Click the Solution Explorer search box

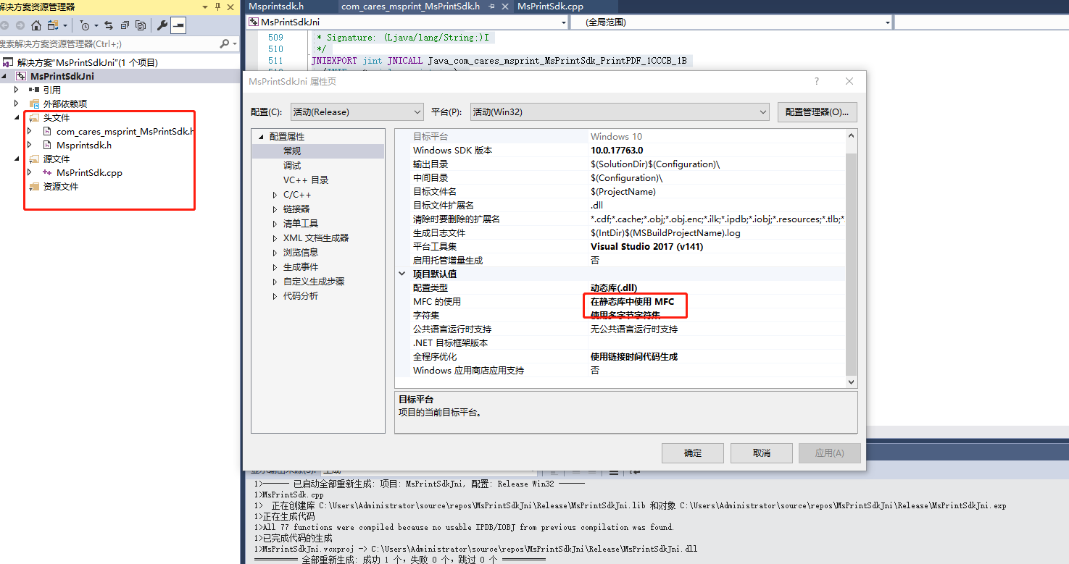click(109, 44)
